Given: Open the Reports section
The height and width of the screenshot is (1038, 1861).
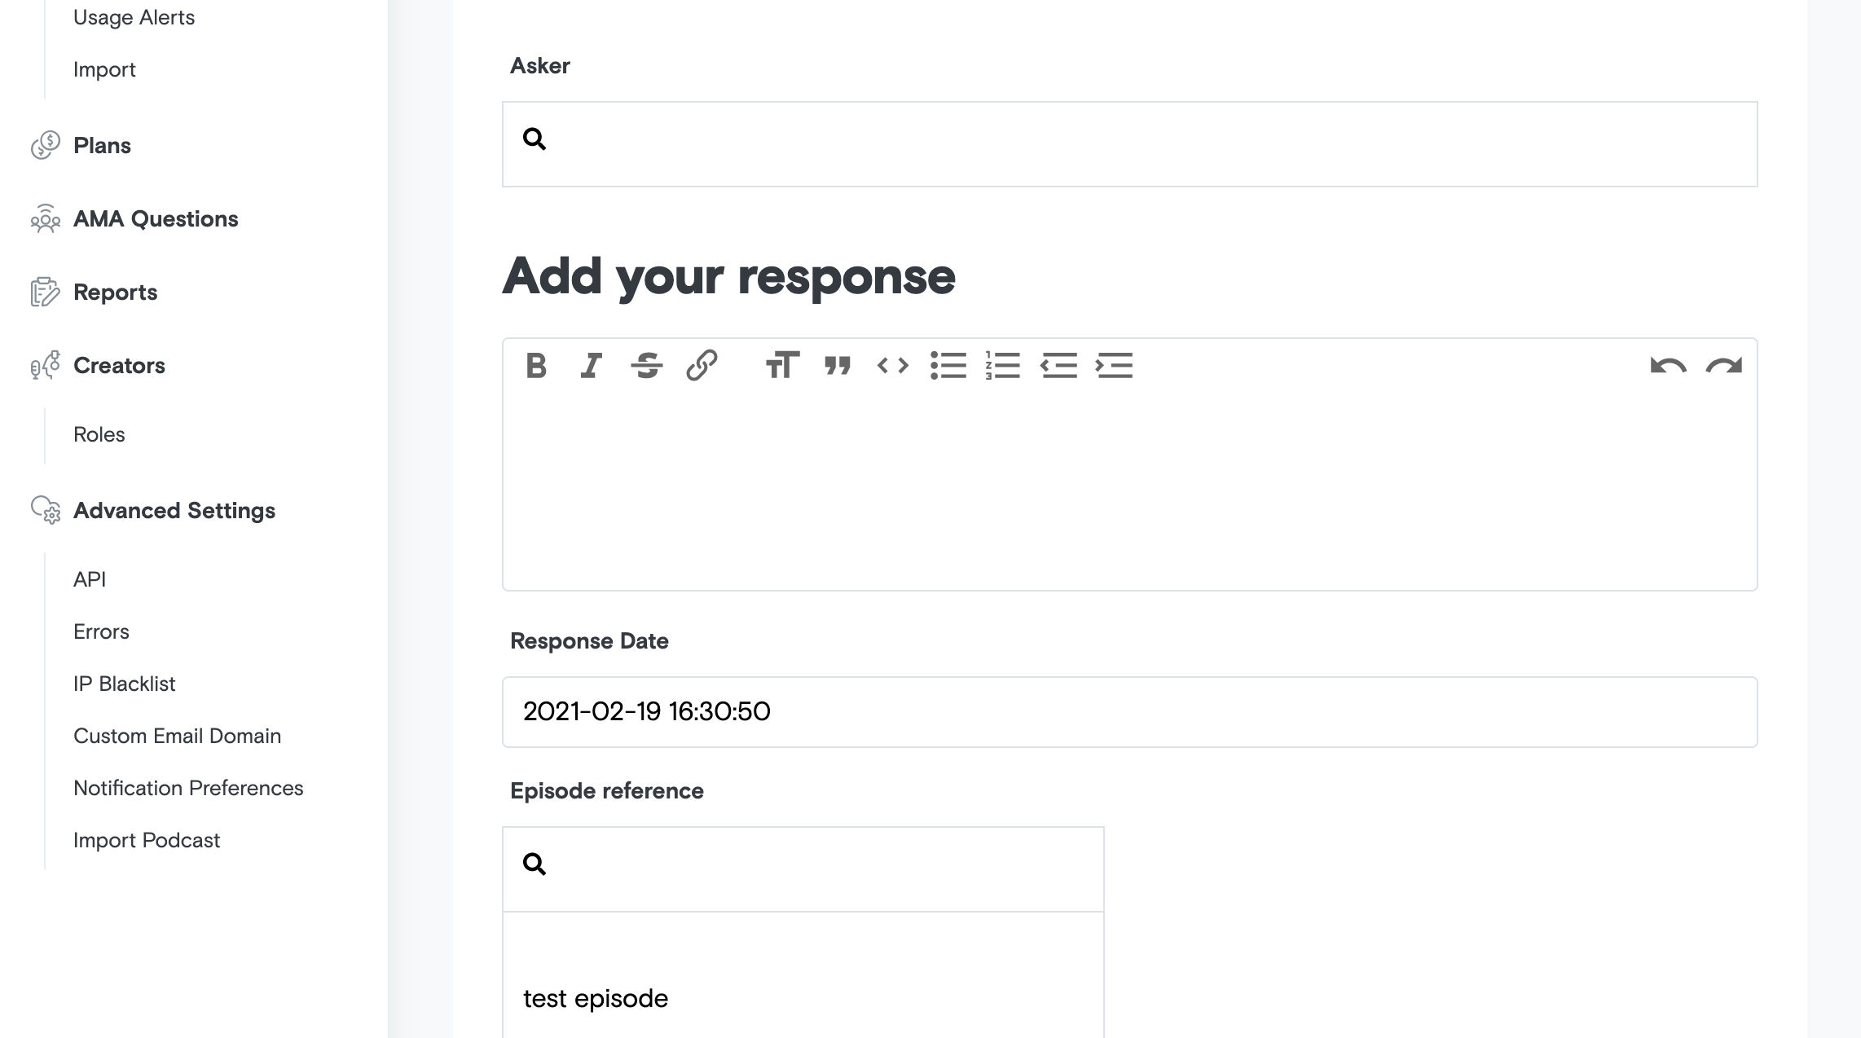Looking at the screenshot, I should click(x=115, y=292).
